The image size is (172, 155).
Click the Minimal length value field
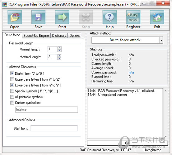(52, 49)
